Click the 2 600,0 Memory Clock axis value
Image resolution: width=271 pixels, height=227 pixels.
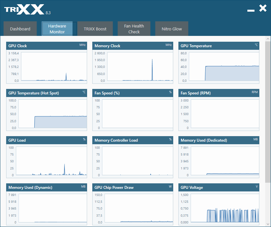coord(99,53)
